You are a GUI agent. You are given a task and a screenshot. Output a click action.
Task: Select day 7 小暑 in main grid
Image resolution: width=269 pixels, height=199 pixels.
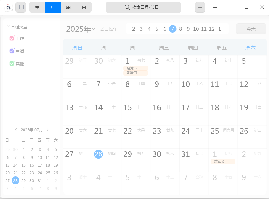click(106, 90)
